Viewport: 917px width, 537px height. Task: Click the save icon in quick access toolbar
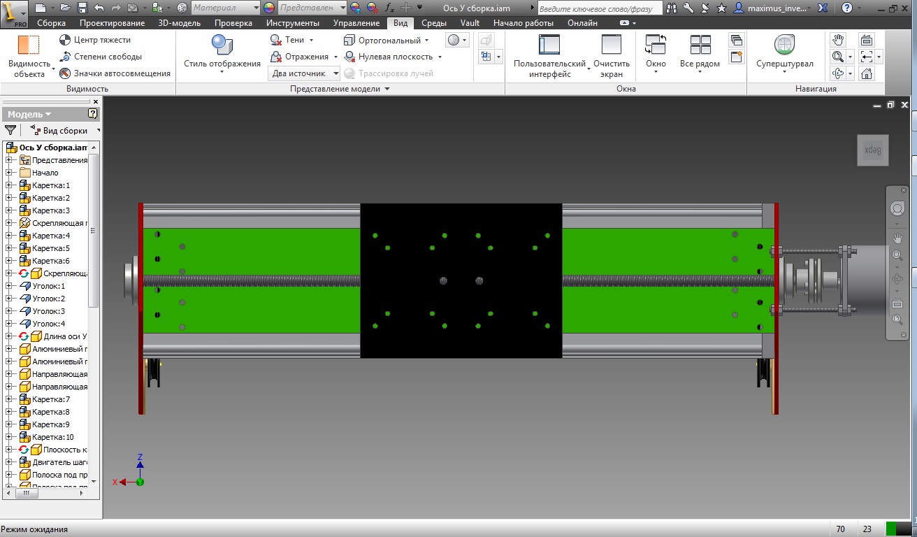82,8
